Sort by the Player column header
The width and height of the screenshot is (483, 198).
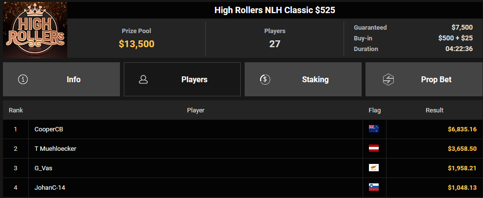point(195,110)
